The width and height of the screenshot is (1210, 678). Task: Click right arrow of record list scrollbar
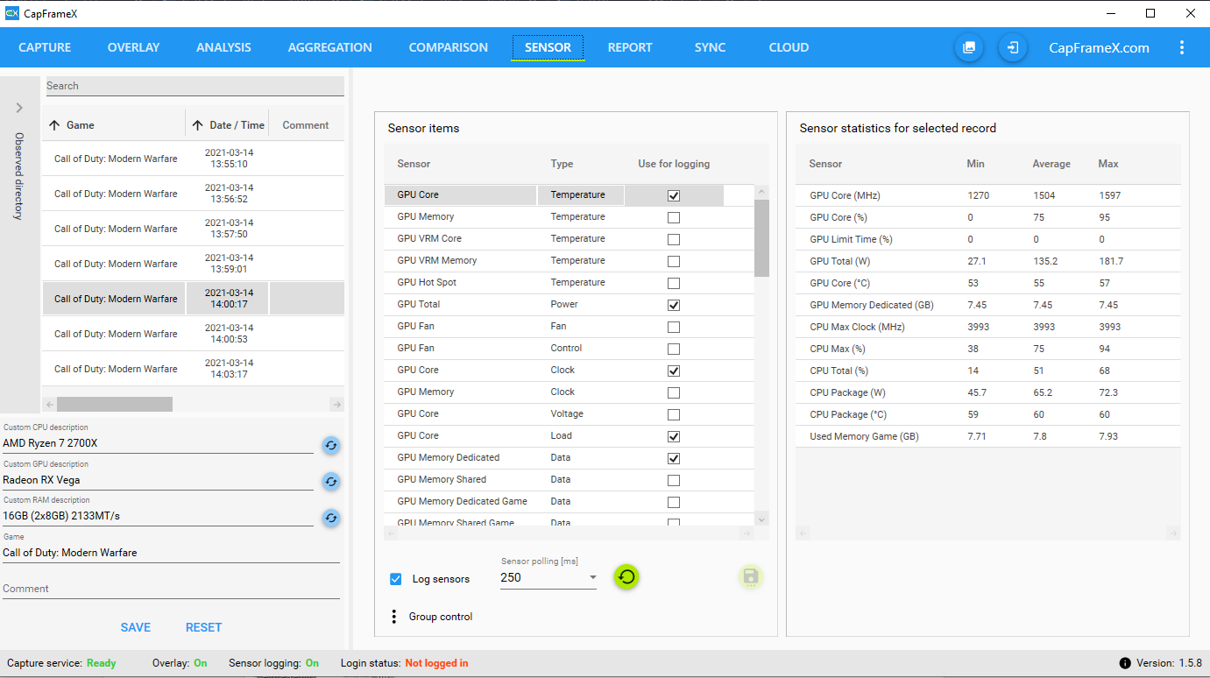point(336,404)
